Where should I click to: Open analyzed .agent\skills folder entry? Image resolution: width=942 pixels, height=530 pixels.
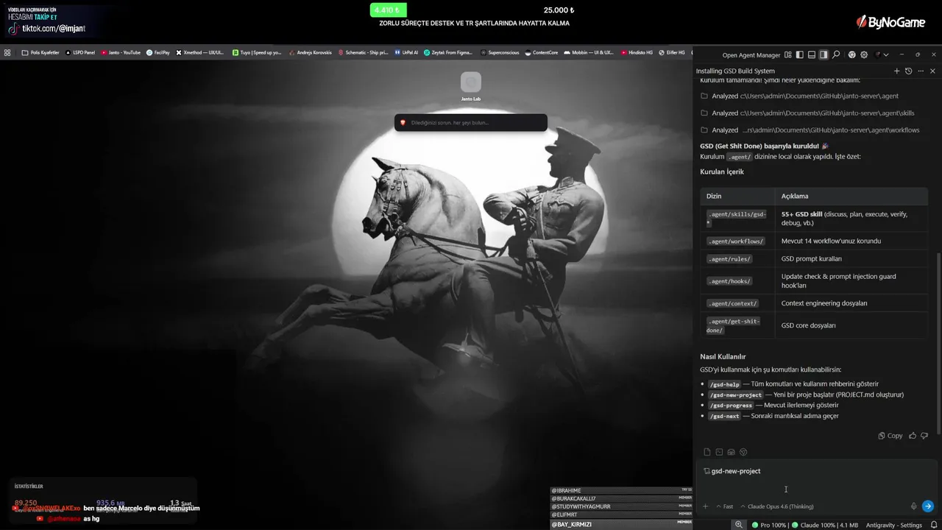[807, 113]
